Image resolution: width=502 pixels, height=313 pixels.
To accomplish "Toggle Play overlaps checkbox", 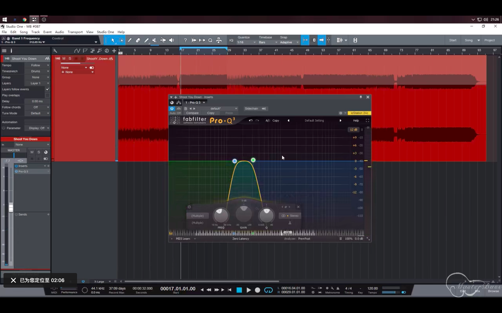I will pyautogui.click(x=47, y=95).
